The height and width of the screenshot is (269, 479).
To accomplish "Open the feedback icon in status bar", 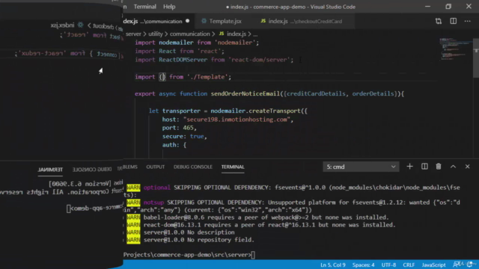I will click(x=457, y=265).
